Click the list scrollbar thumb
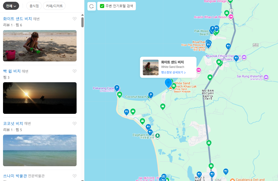The width and height of the screenshot is (278, 181). pyautogui.click(x=82, y=22)
